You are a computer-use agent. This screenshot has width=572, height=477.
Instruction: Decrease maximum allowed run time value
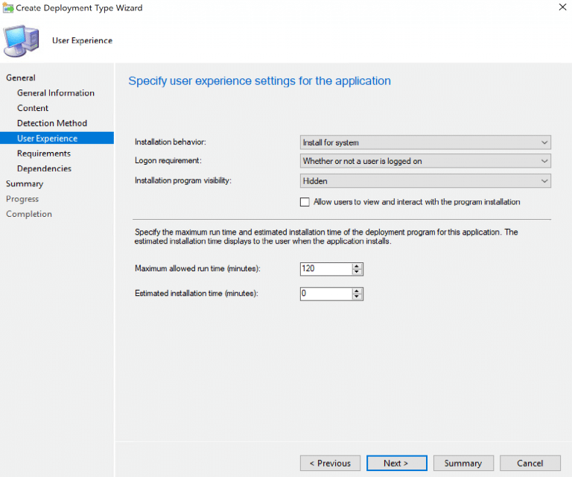[357, 272]
